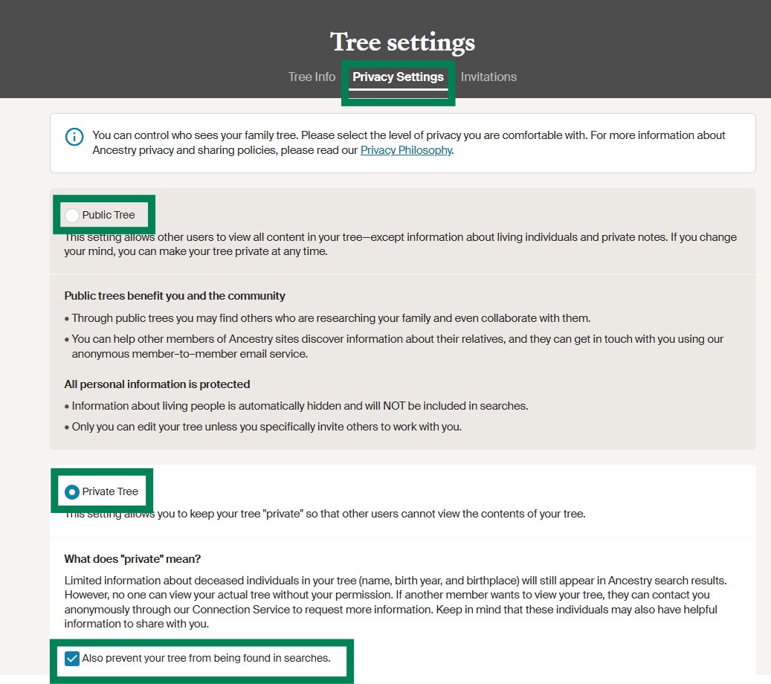Click the "Tree settings" page heading

(x=402, y=42)
